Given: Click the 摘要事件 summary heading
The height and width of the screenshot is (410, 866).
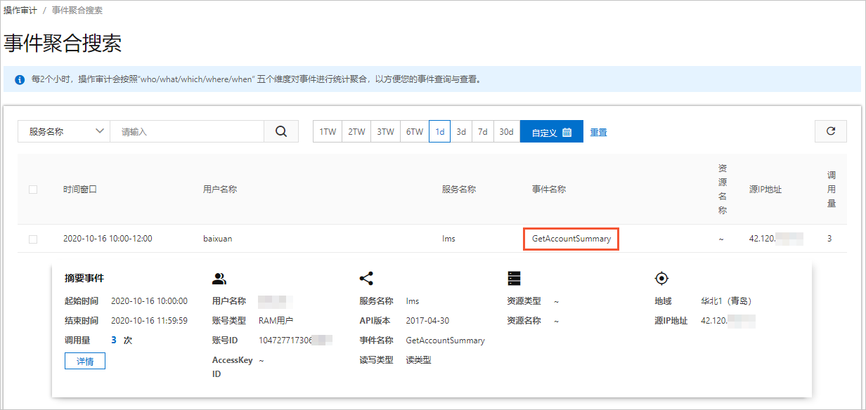Looking at the screenshot, I should pos(84,279).
